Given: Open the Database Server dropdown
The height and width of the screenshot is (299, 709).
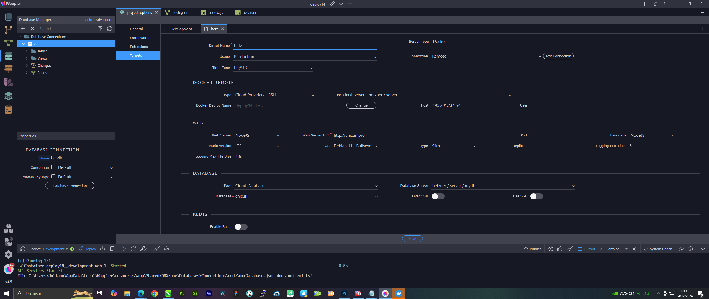Looking at the screenshot, I should [x=503, y=186].
